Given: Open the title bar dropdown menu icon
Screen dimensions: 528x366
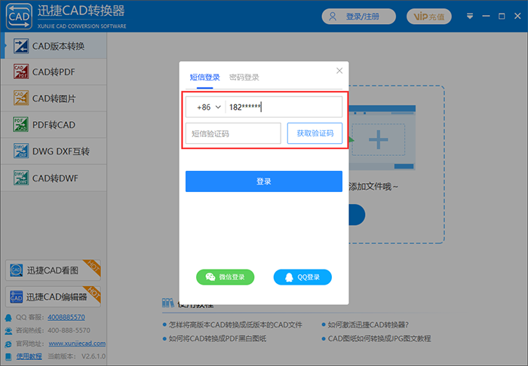Looking at the screenshot, I should (470, 16).
